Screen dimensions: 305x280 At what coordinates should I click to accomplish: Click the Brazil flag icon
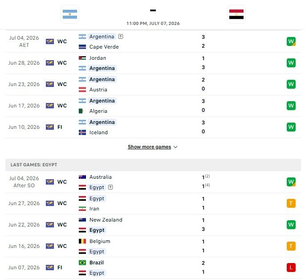pyautogui.click(x=82, y=263)
